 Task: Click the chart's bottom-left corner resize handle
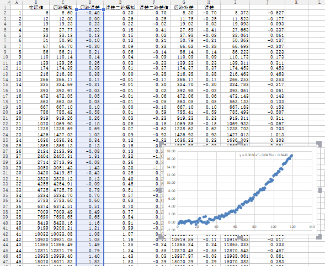(x=161, y=237)
